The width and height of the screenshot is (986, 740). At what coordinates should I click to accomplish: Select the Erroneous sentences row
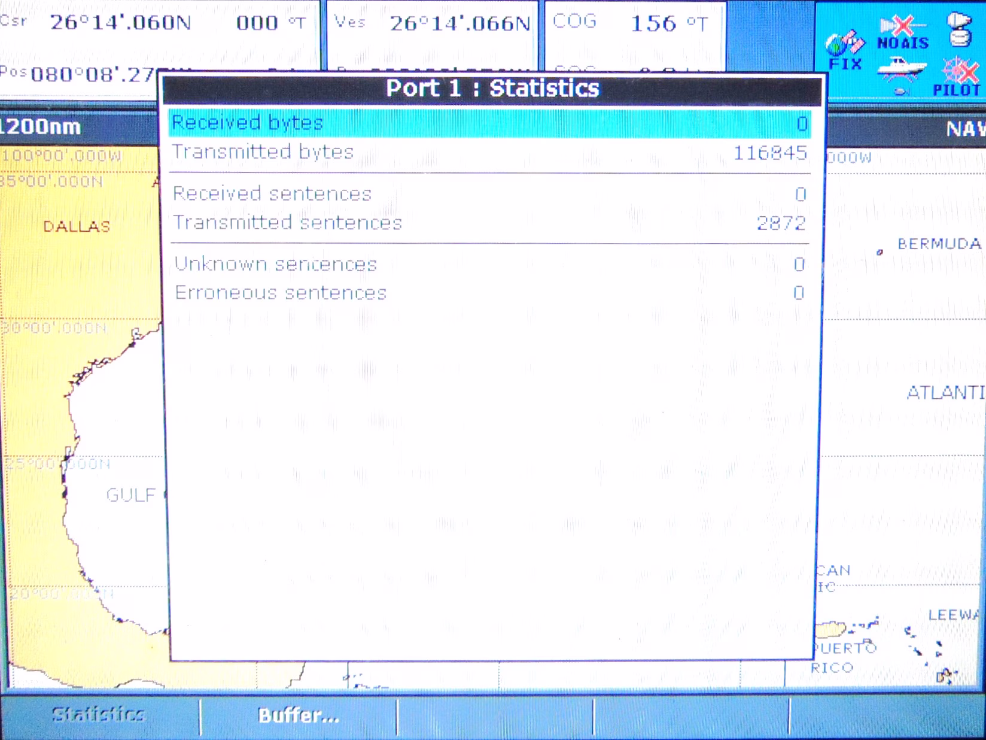tap(490, 293)
